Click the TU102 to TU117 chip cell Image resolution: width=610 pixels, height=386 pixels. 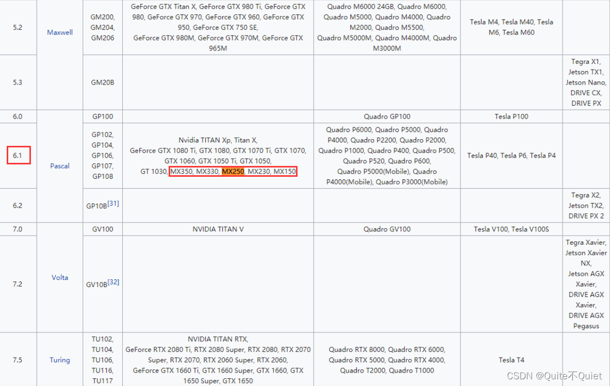pyautogui.click(x=103, y=360)
